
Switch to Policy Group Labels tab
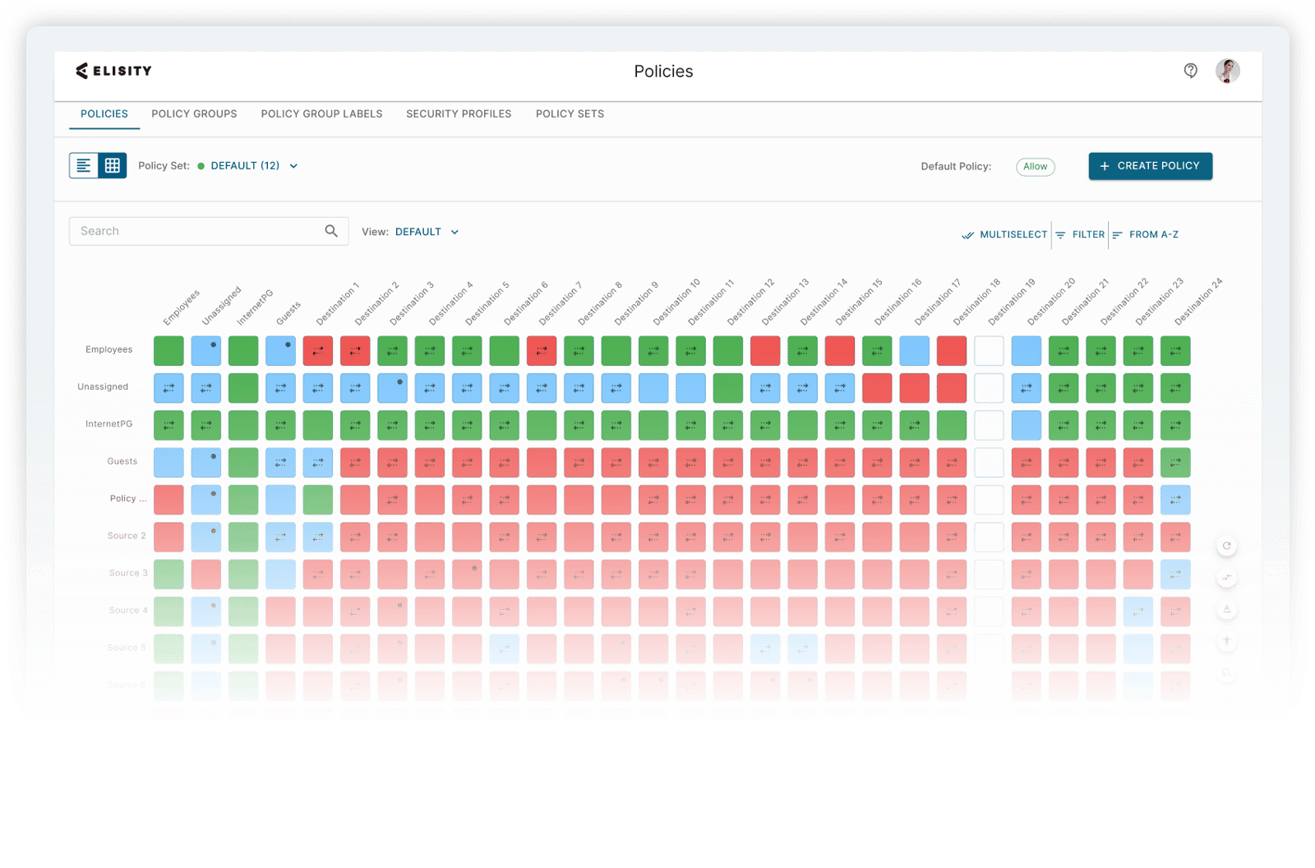tap(321, 114)
